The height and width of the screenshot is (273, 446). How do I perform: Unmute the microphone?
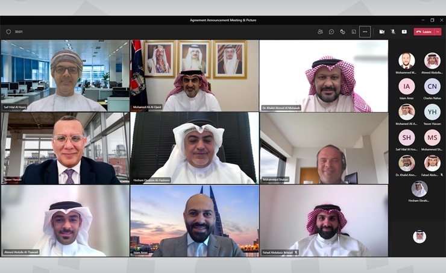pos(393,32)
